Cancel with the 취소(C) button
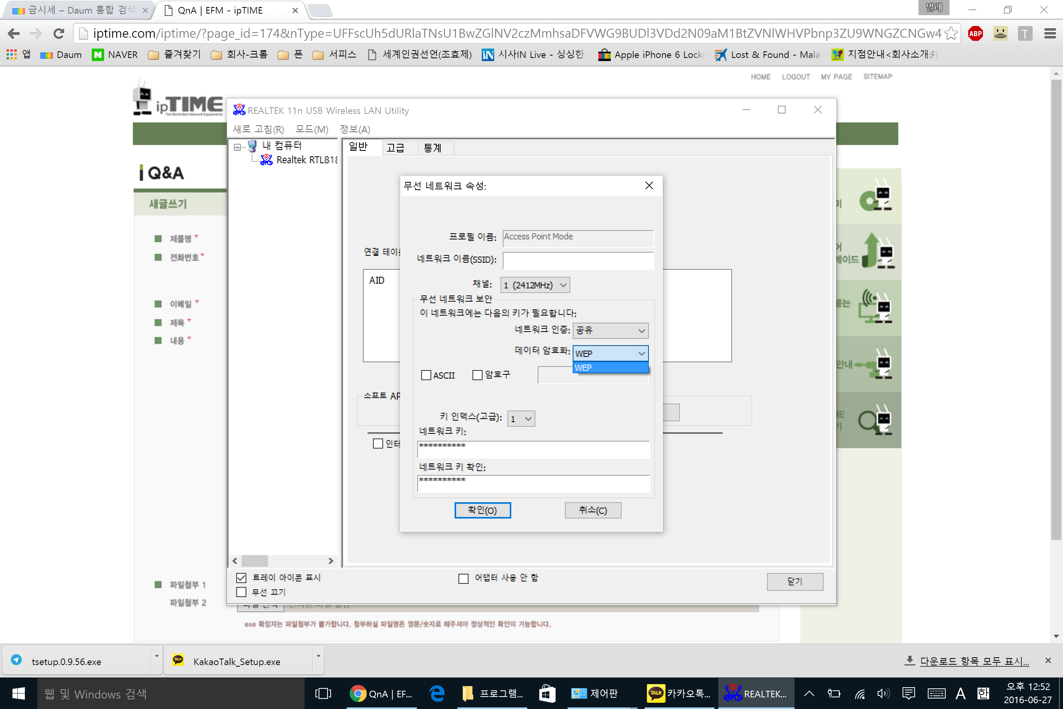 [593, 510]
